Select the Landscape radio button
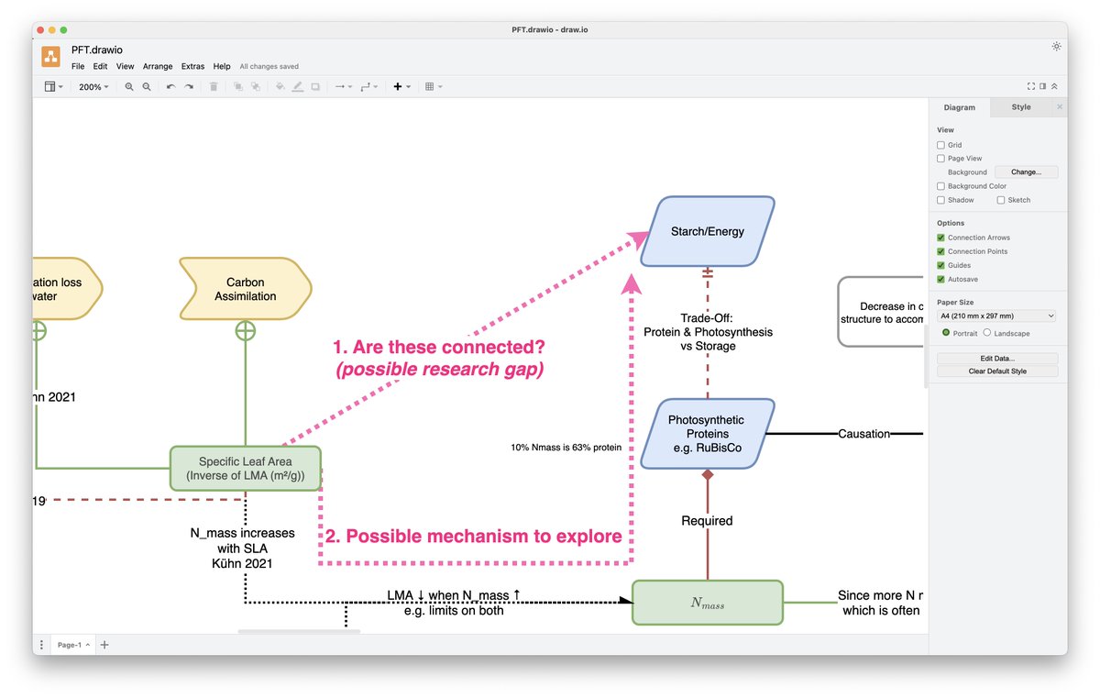1100x698 pixels. coord(987,333)
